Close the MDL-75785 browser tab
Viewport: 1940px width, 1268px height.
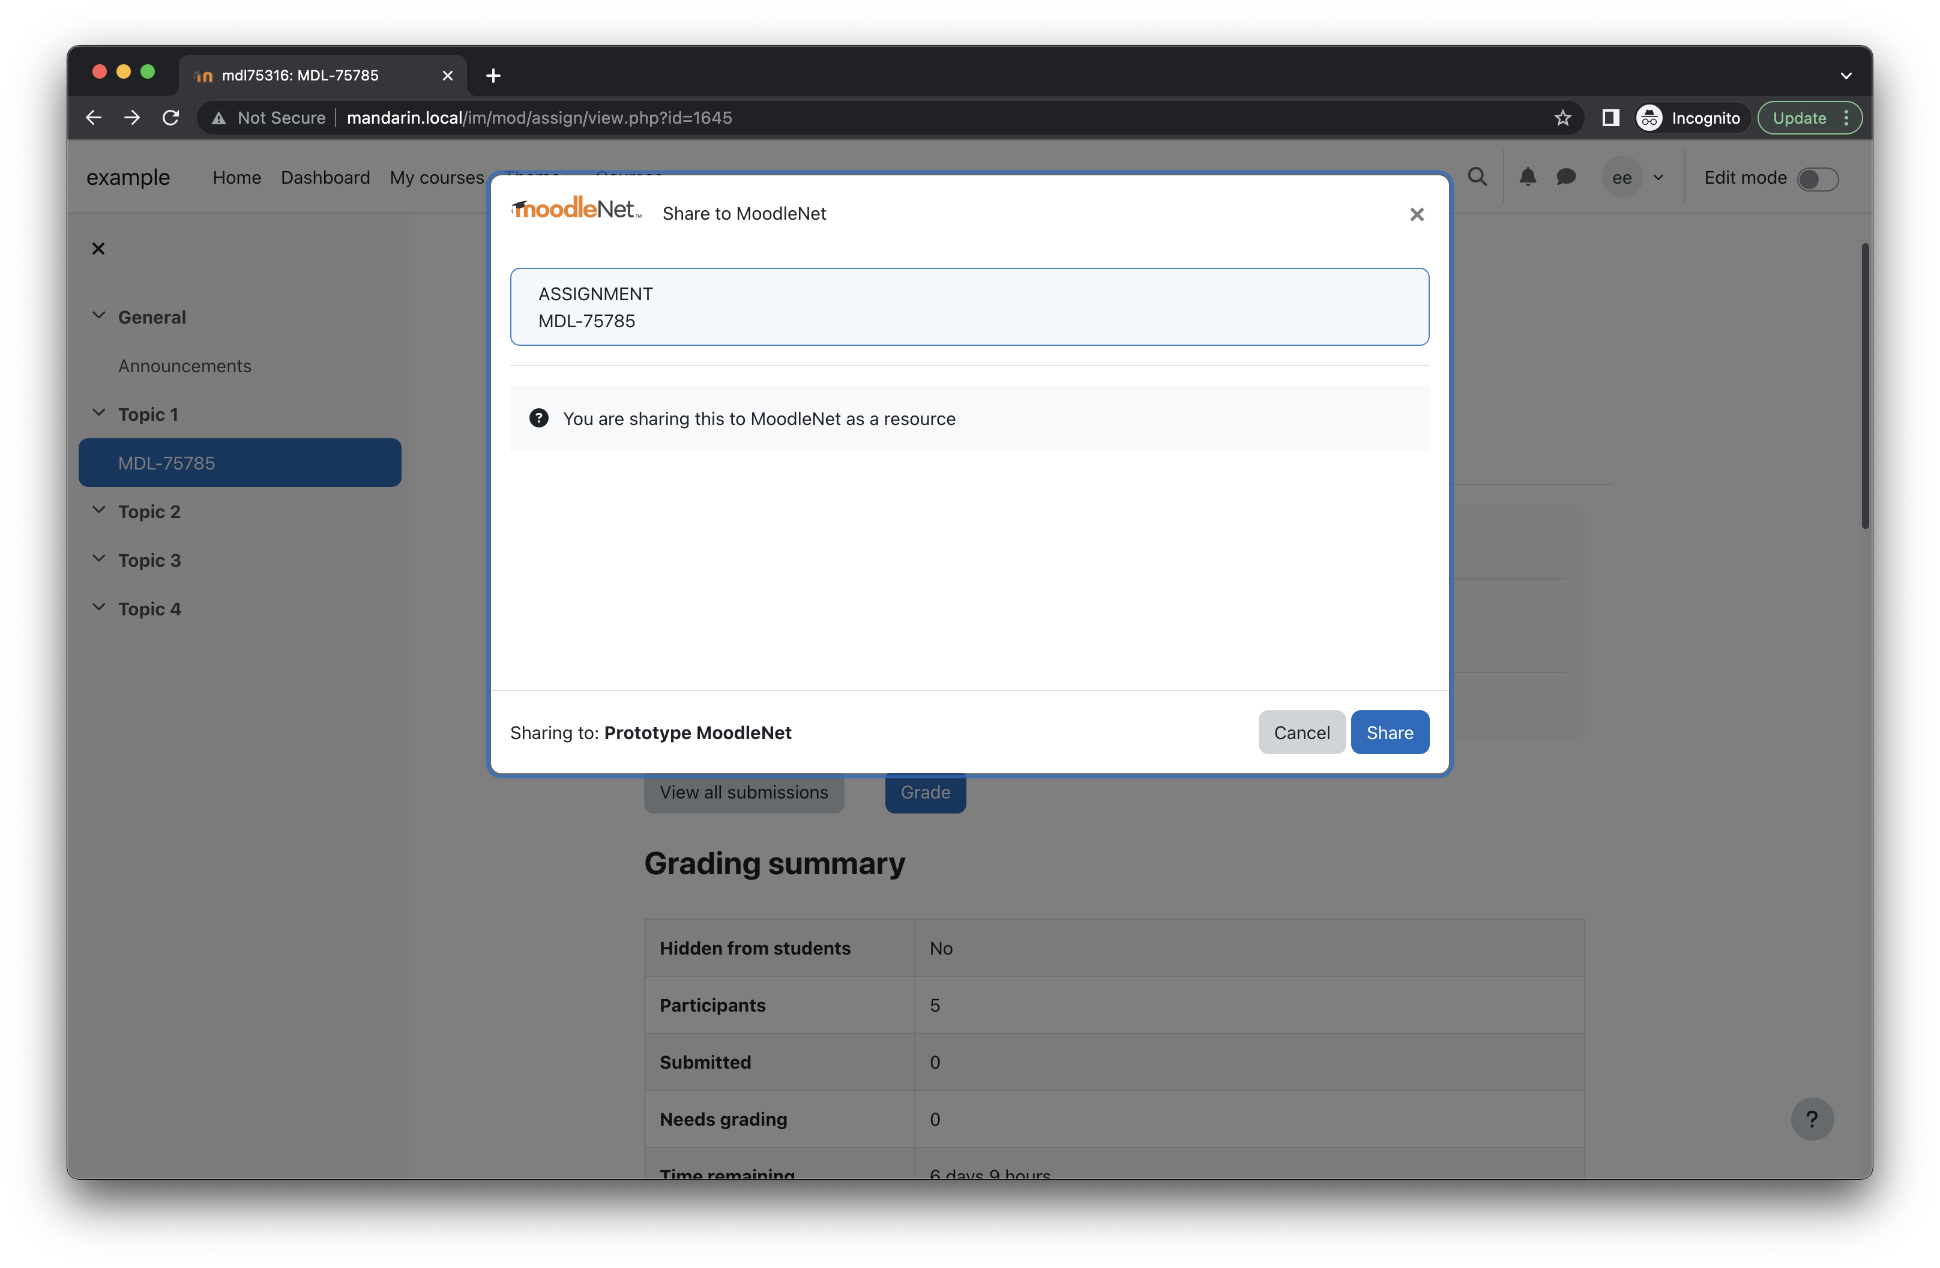click(x=448, y=76)
